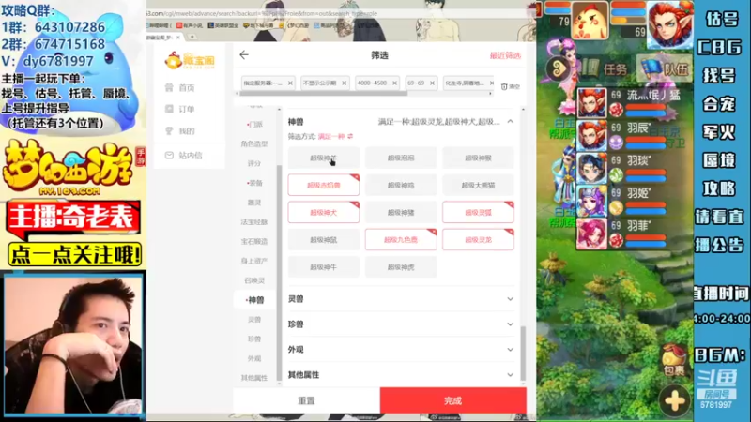This screenshot has height=422, width=751.
Task: Jump to 门派 in filter category list
Action: point(254,125)
